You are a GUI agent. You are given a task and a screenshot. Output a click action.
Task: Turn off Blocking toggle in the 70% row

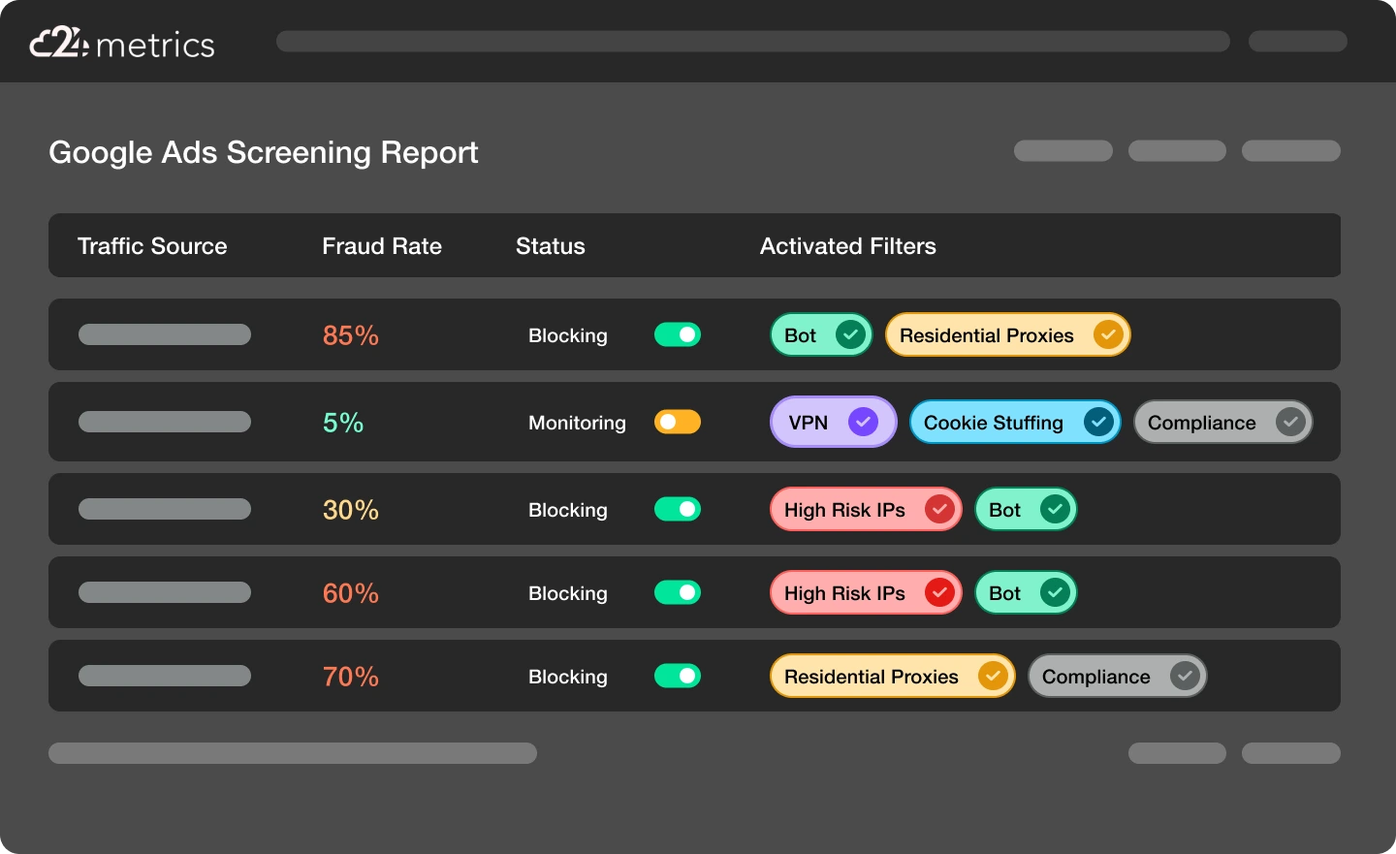click(x=678, y=676)
